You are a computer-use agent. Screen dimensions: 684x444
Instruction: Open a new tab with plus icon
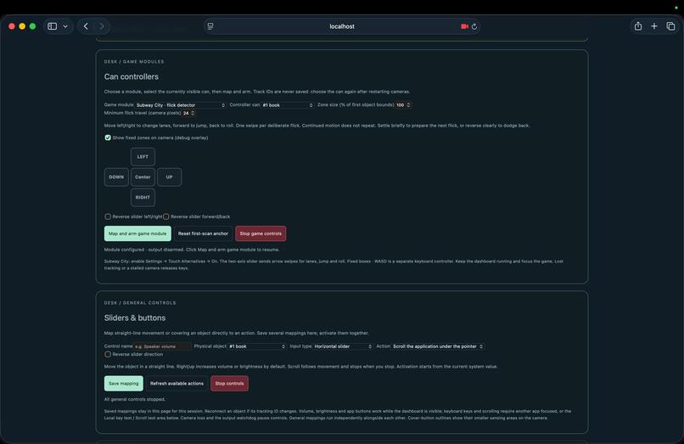(654, 26)
